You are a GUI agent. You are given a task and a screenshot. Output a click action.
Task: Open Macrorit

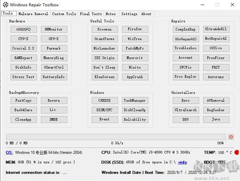point(135,58)
